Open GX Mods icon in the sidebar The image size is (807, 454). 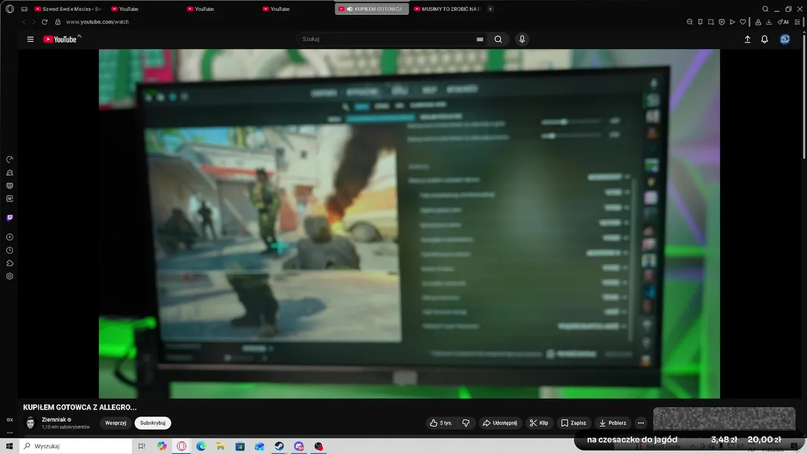point(9,185)
